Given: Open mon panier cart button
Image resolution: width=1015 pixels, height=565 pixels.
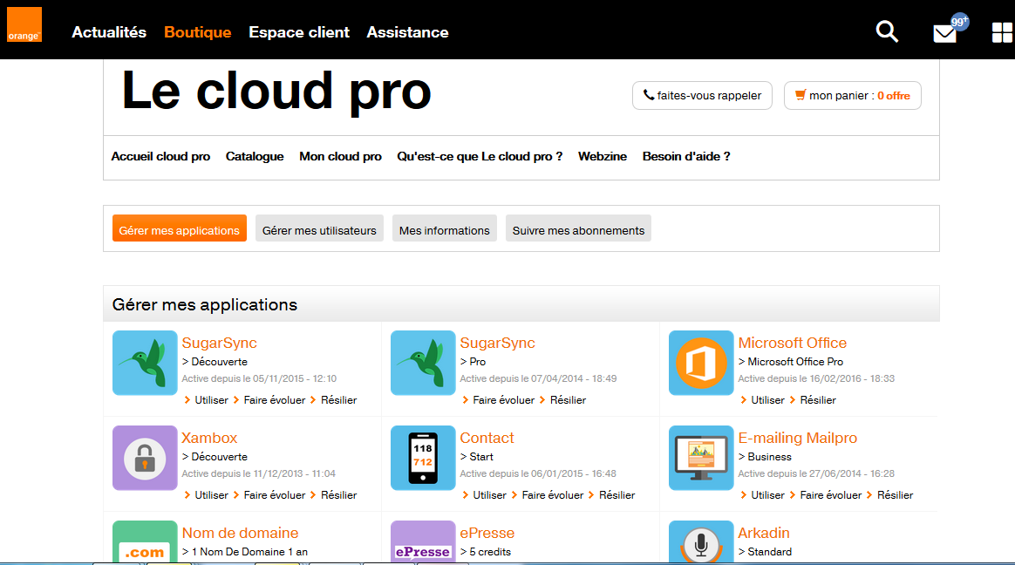Looking at the screenshot, I should point(853,96).
